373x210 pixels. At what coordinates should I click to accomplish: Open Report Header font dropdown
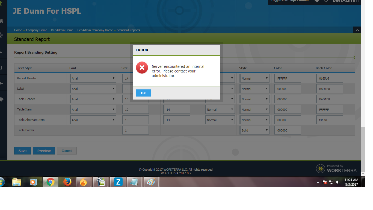tap(93, 78)
